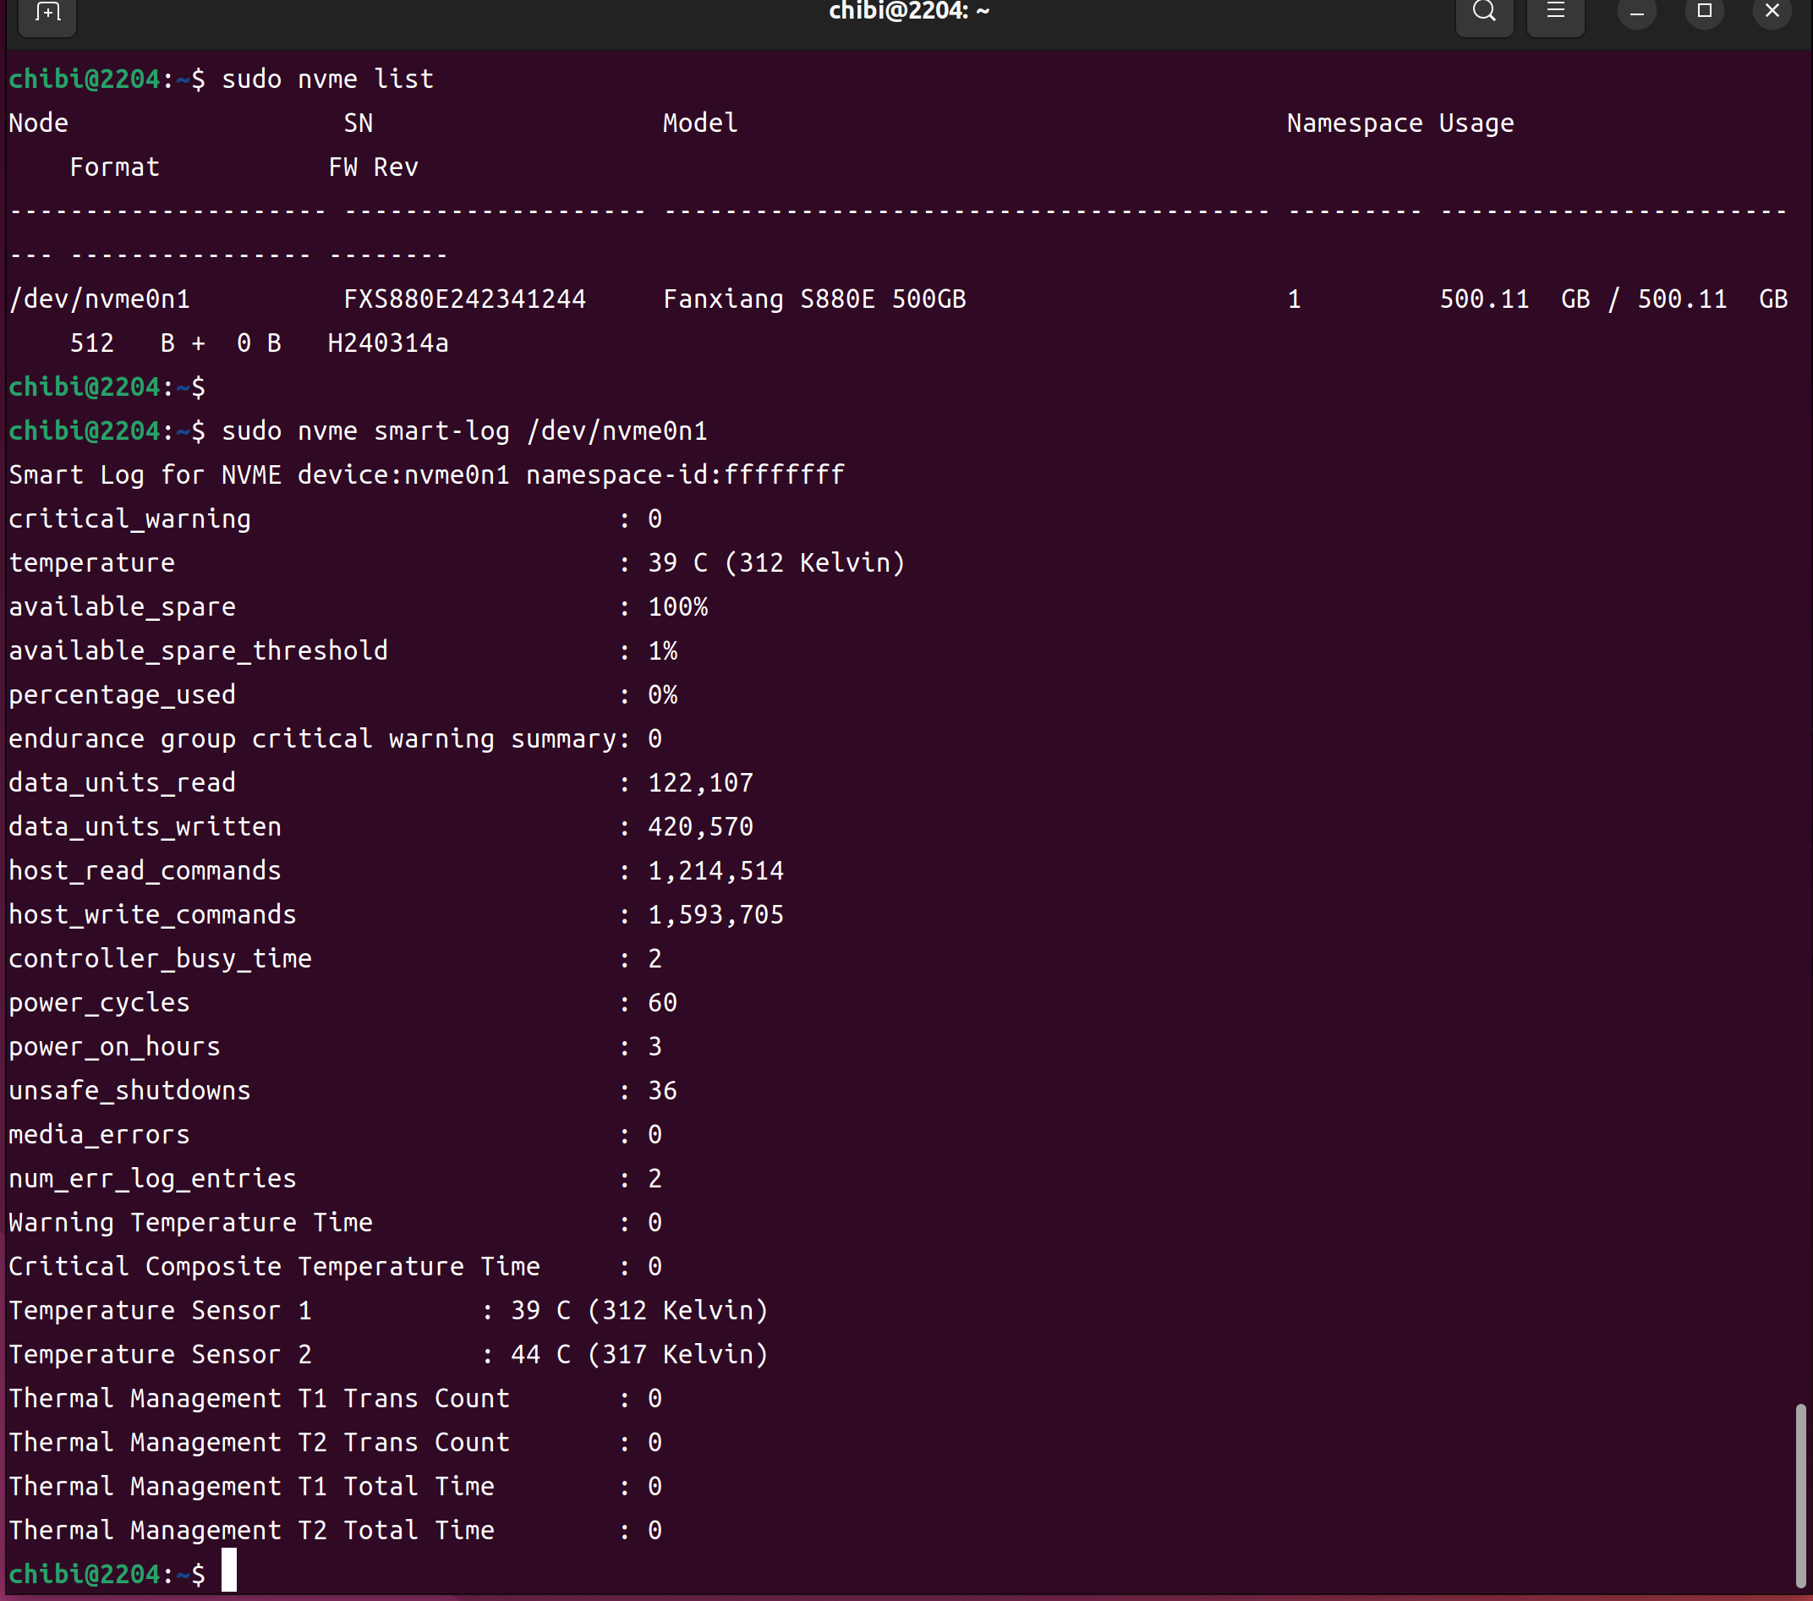Click the Namespace Usage column header
Viewport: 1813px width, 1601px height.
[x=1399, y=123]
